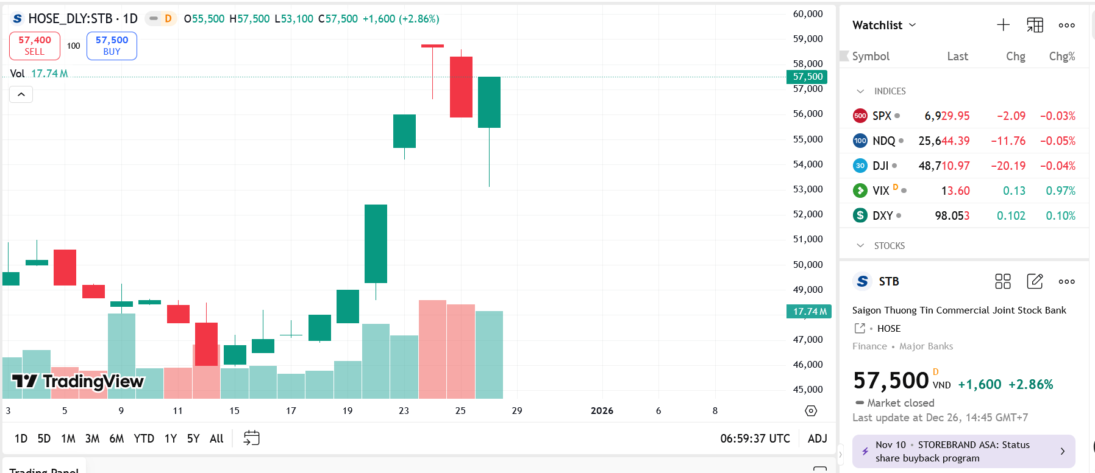This screenshot has height=473, width=1095.
Task: Open the STOREBRAND ASA news item
Action: pos(963,452)
